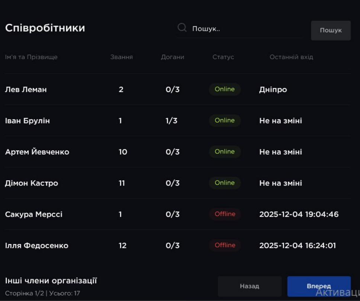Select employee Артем Йевченко
Viewport: 360px width, 301px height.
(x=37, y=152)
